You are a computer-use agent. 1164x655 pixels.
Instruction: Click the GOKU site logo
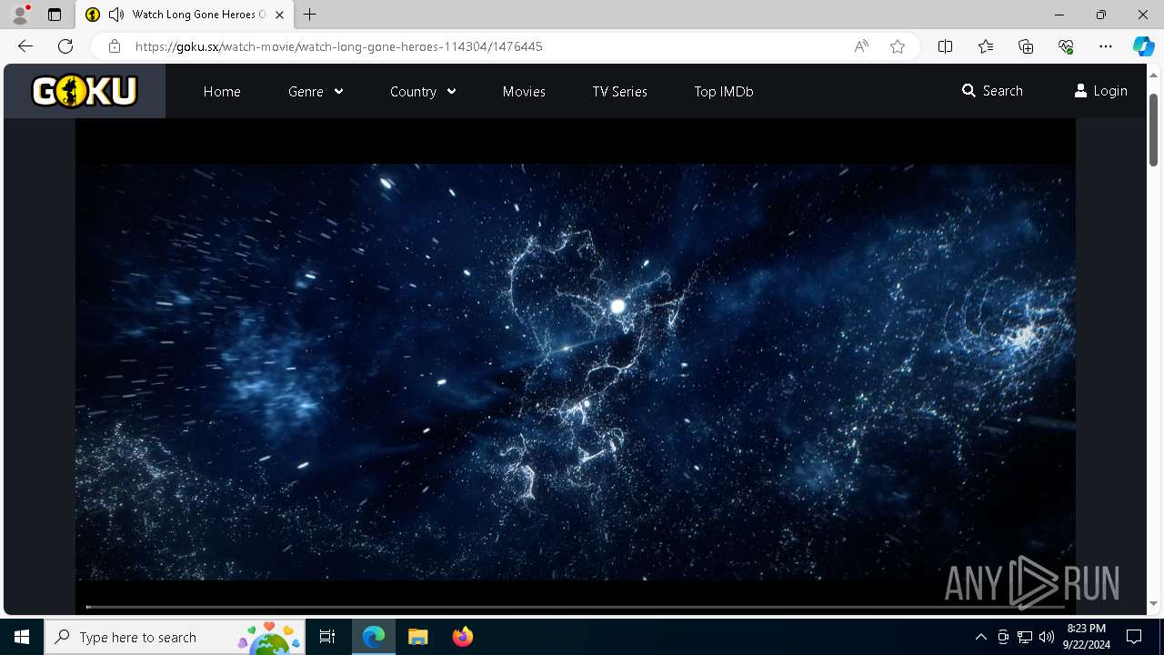[x=85, y=91]
